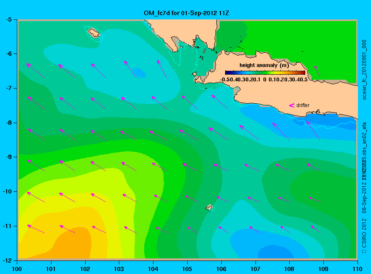Image resolution: width=371 pixels, height=274 pixels.
Task: Click the x-axis tick label 100
Action: pos(17,269)
